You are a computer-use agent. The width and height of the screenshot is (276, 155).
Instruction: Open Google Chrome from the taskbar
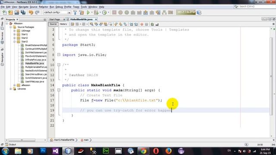tap(143, 151)
